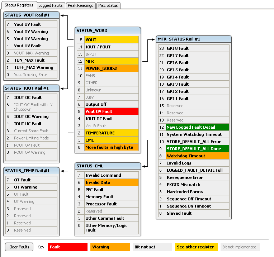274x257 pixels.
Task: Select the Misc Status tab
Action: point(108,5)
